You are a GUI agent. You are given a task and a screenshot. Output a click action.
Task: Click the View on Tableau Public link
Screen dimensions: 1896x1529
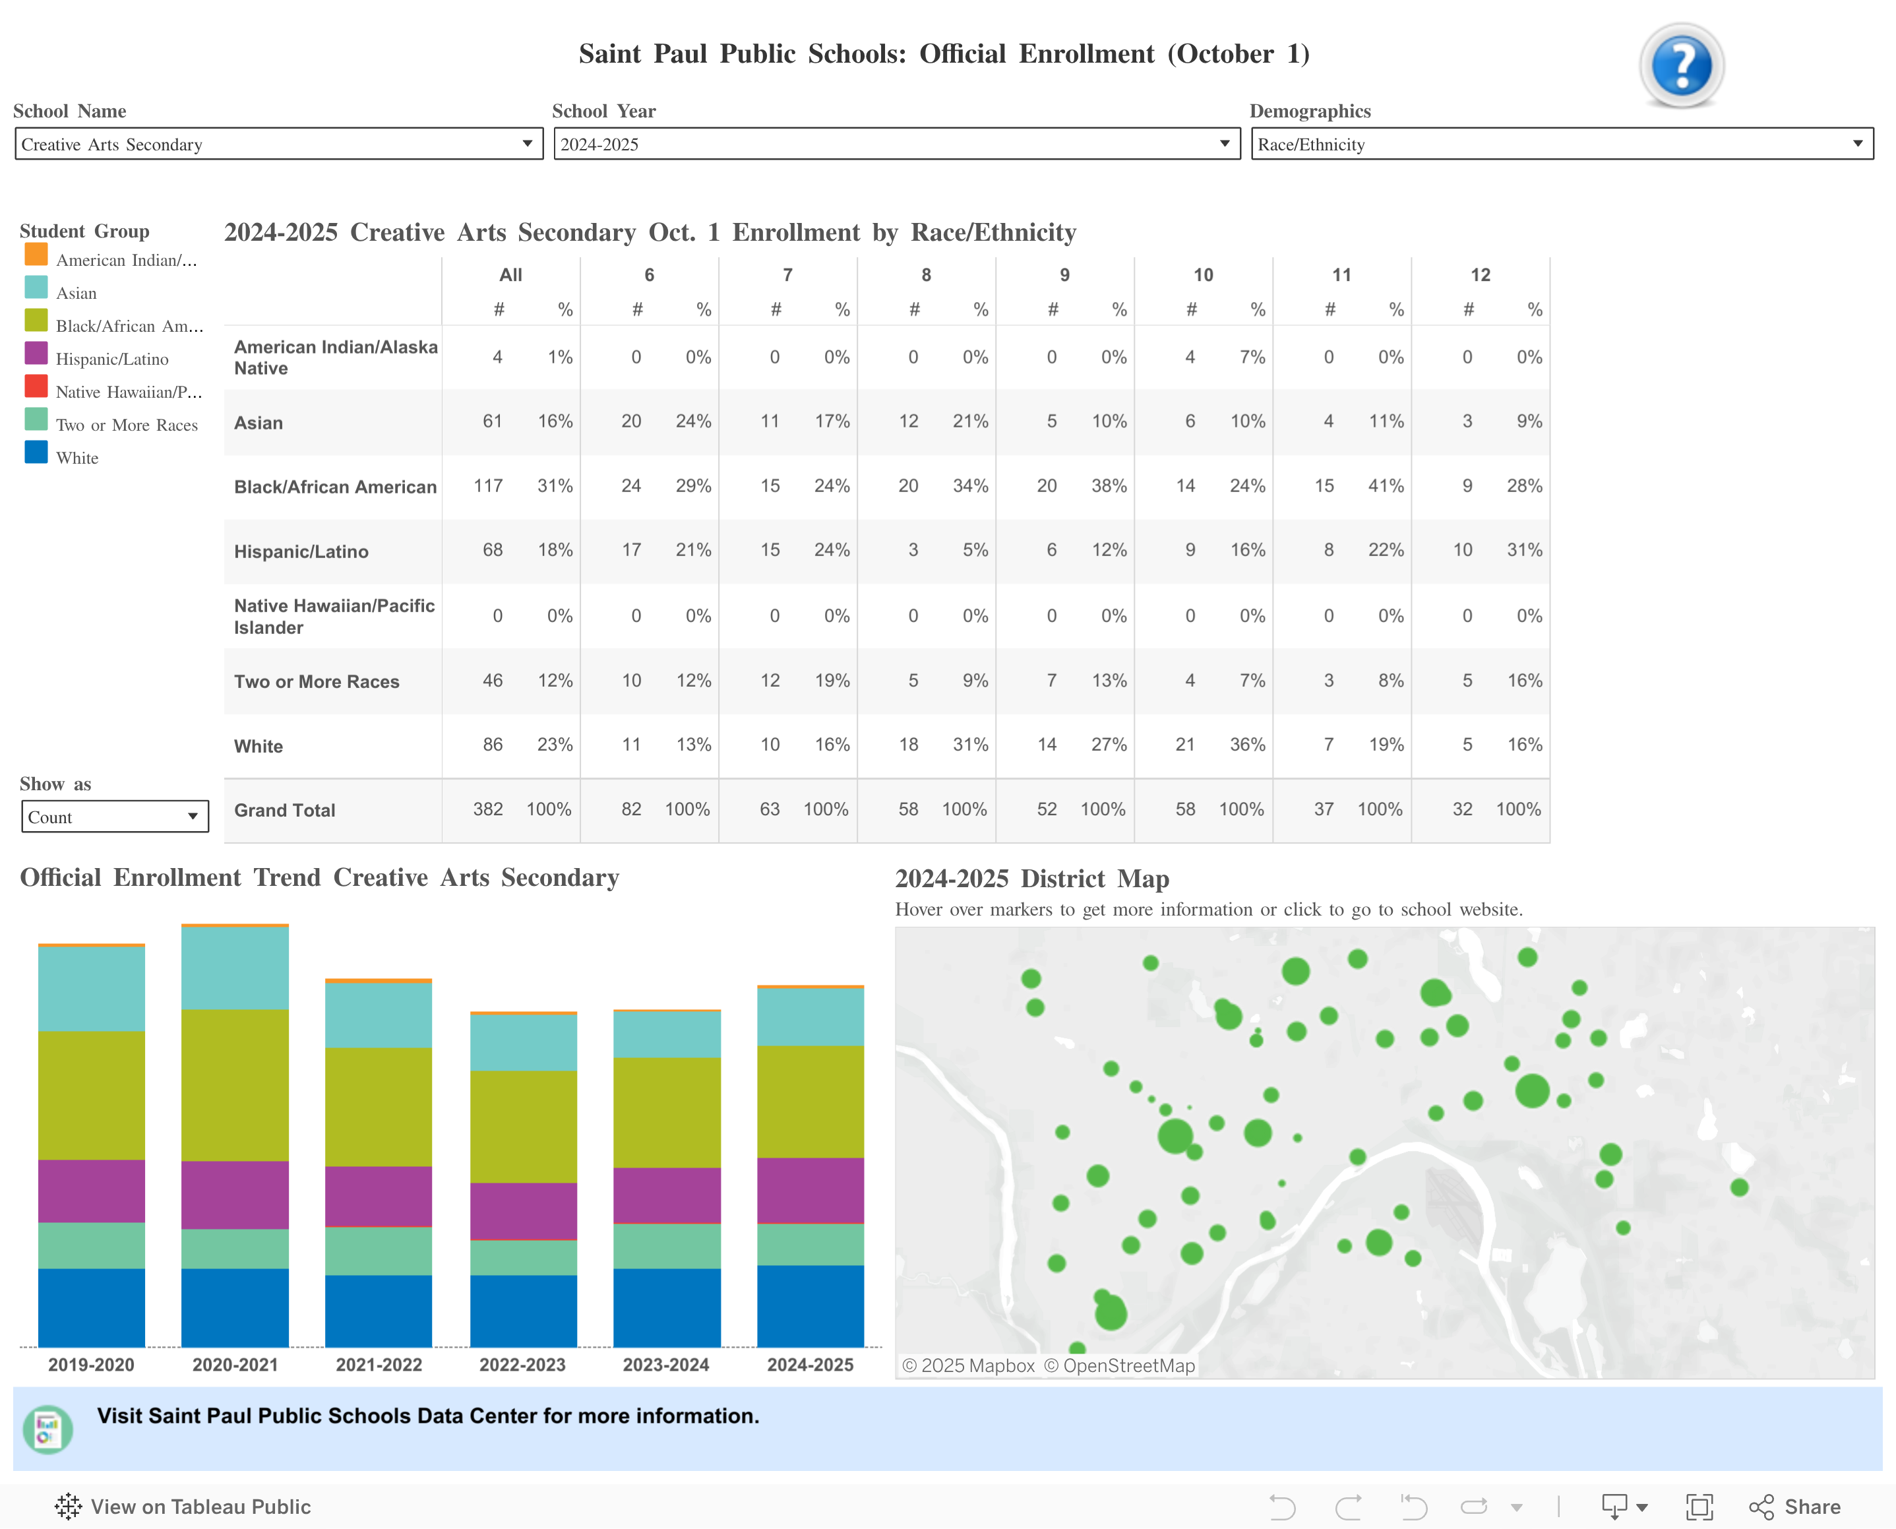[200, 1505]
